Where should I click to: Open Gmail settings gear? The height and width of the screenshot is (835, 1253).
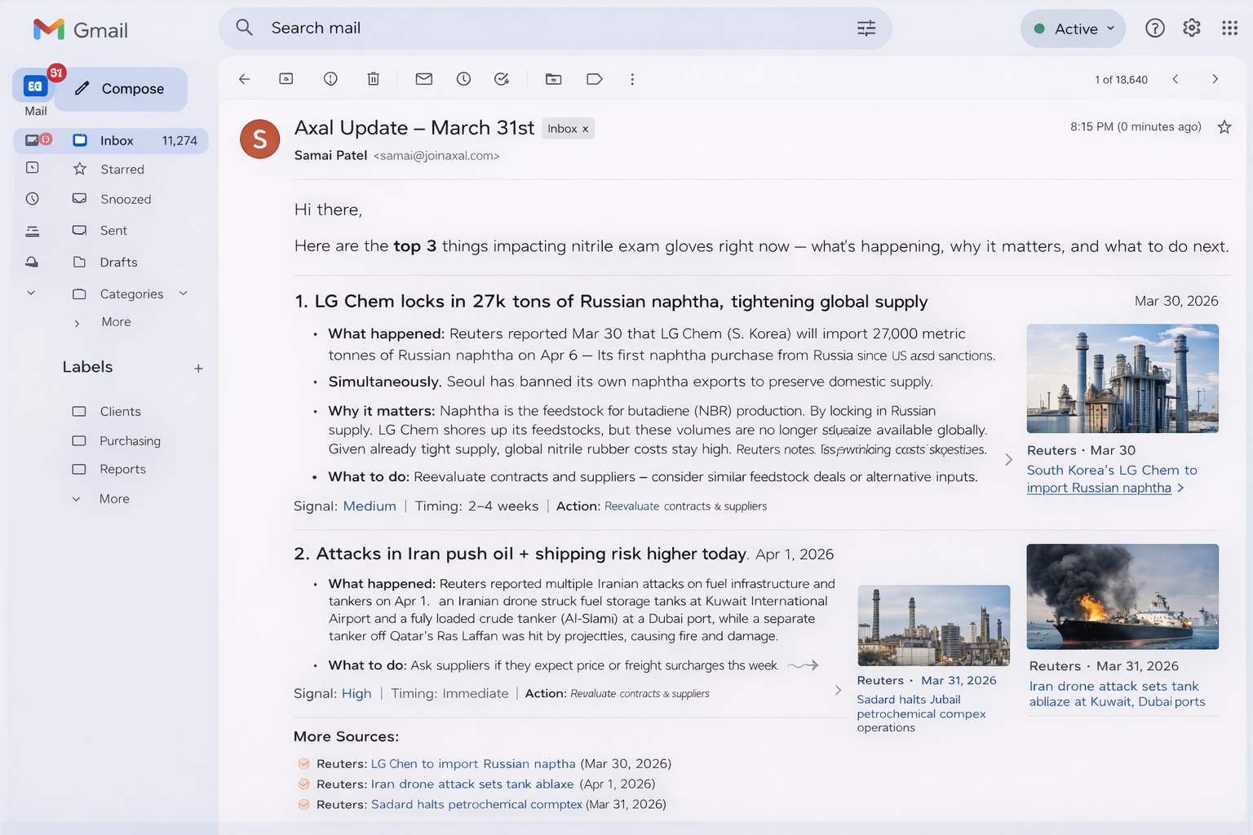1191,27
